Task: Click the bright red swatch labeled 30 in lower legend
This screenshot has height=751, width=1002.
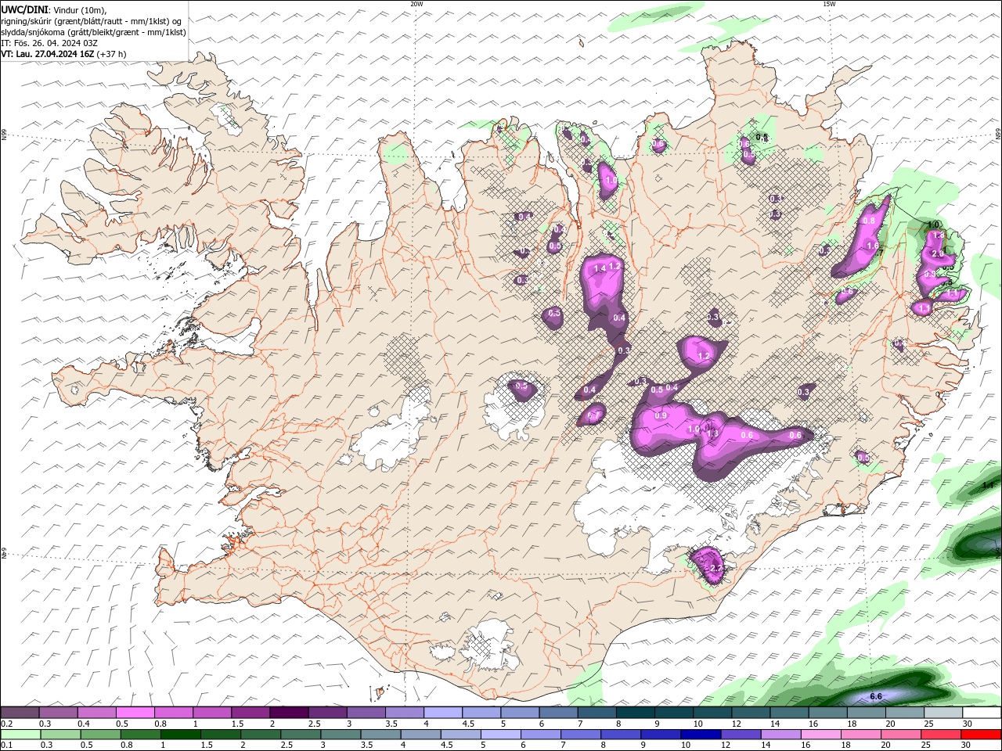Action: click(x=980, y=735)
